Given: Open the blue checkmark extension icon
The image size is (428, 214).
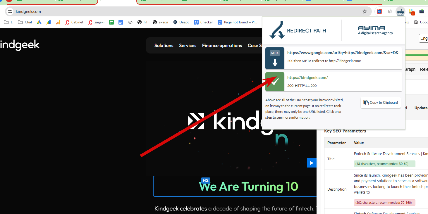Looking at the screenshot, I should 379,11.
